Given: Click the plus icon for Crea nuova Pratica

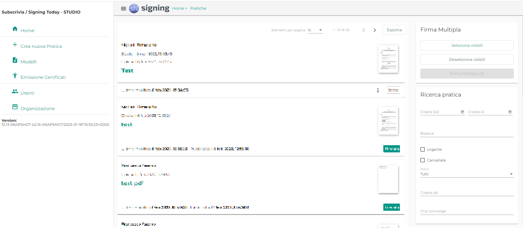Looking at the screenshot, I should [15, 45].
